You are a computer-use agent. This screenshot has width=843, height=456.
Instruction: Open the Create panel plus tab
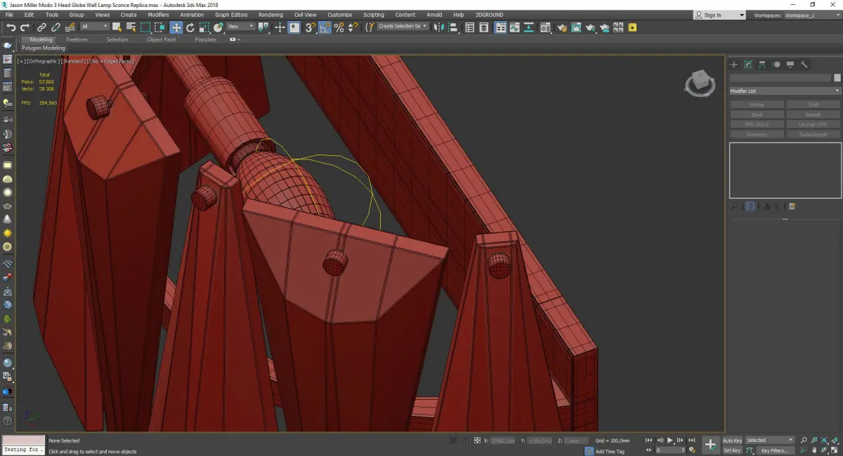pyautogui.click(x=734, y=65)
